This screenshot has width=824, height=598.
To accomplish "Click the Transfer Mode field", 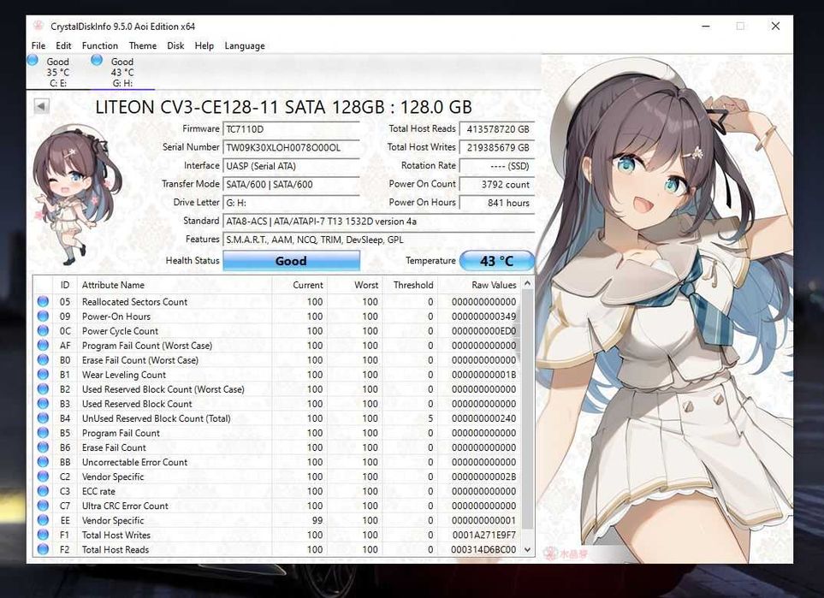I will tap(291, 185).
